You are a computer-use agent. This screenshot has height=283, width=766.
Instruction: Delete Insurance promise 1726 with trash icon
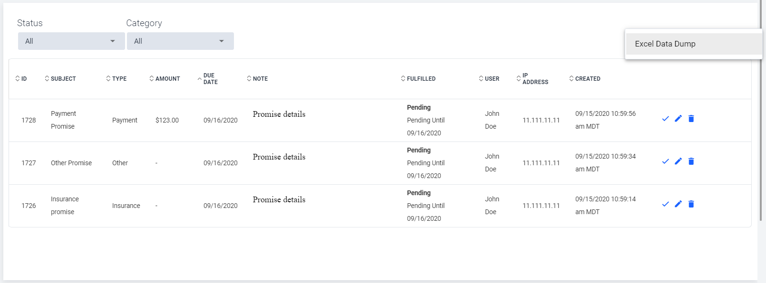pos(691,204)
